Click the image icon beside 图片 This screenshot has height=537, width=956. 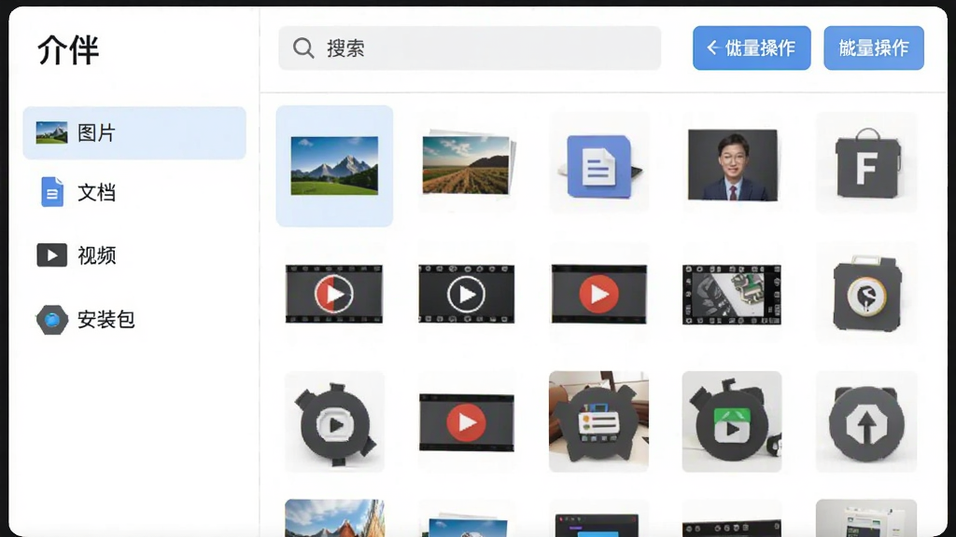click(52, 132)
